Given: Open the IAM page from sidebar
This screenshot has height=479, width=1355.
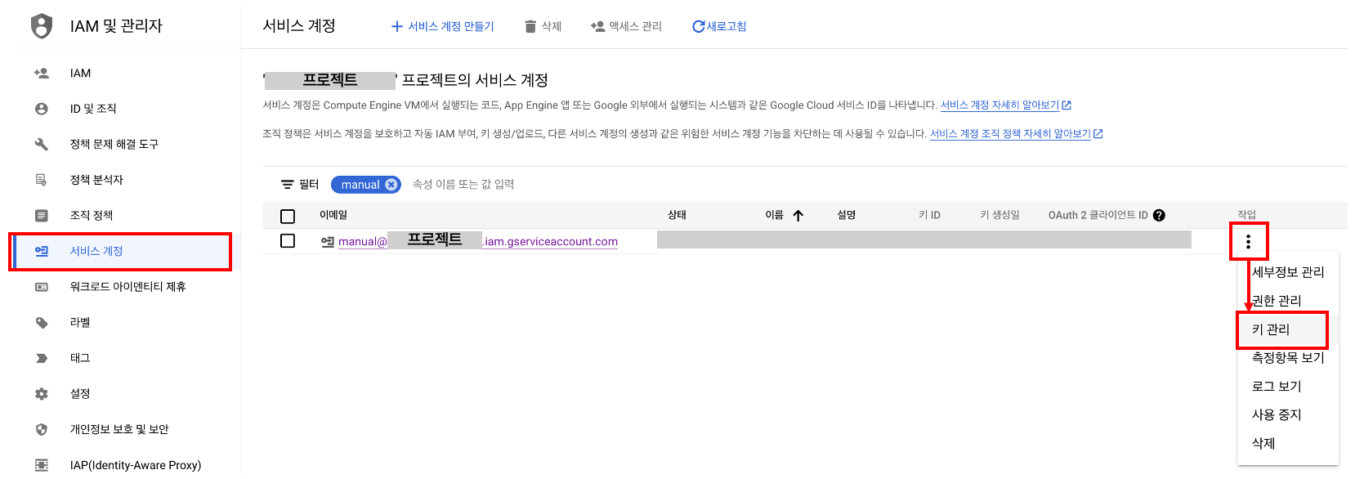Looking at the screenshot, I should pyautogui.click(x=80, y=74).
